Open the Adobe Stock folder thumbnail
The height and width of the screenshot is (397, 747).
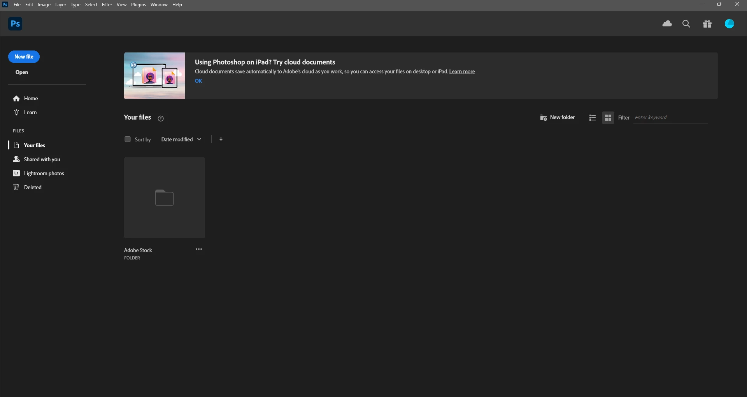[x=165, y=197]
